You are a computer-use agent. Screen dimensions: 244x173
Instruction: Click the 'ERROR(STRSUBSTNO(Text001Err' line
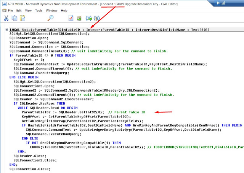(x=88, y=147)
